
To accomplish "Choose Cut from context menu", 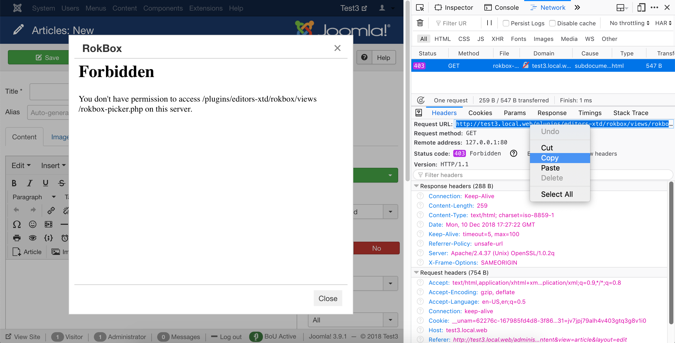I will [x=560, y=148].
